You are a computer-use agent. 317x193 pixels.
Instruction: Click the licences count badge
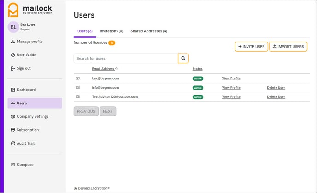[112, 43]
